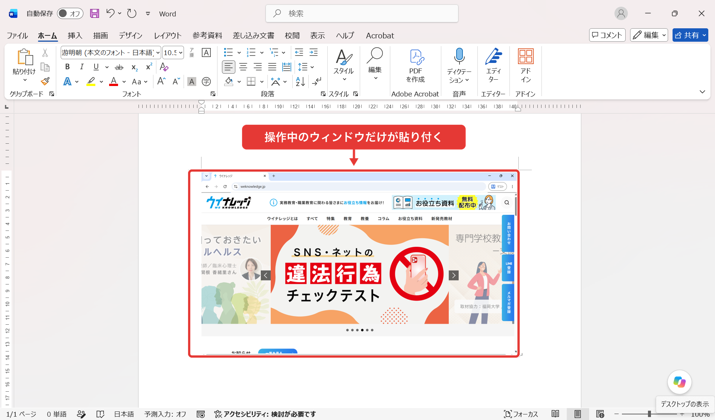Click the Undo arrow icon

click(x=110, y=13)
